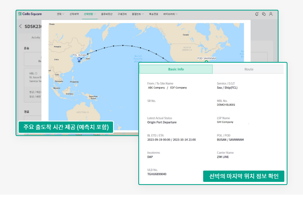Image resolution: width=303 pixels, height=199 pixels.
Task: Expand the 견적 dropdown menu
Action: (x=61, y=14)
